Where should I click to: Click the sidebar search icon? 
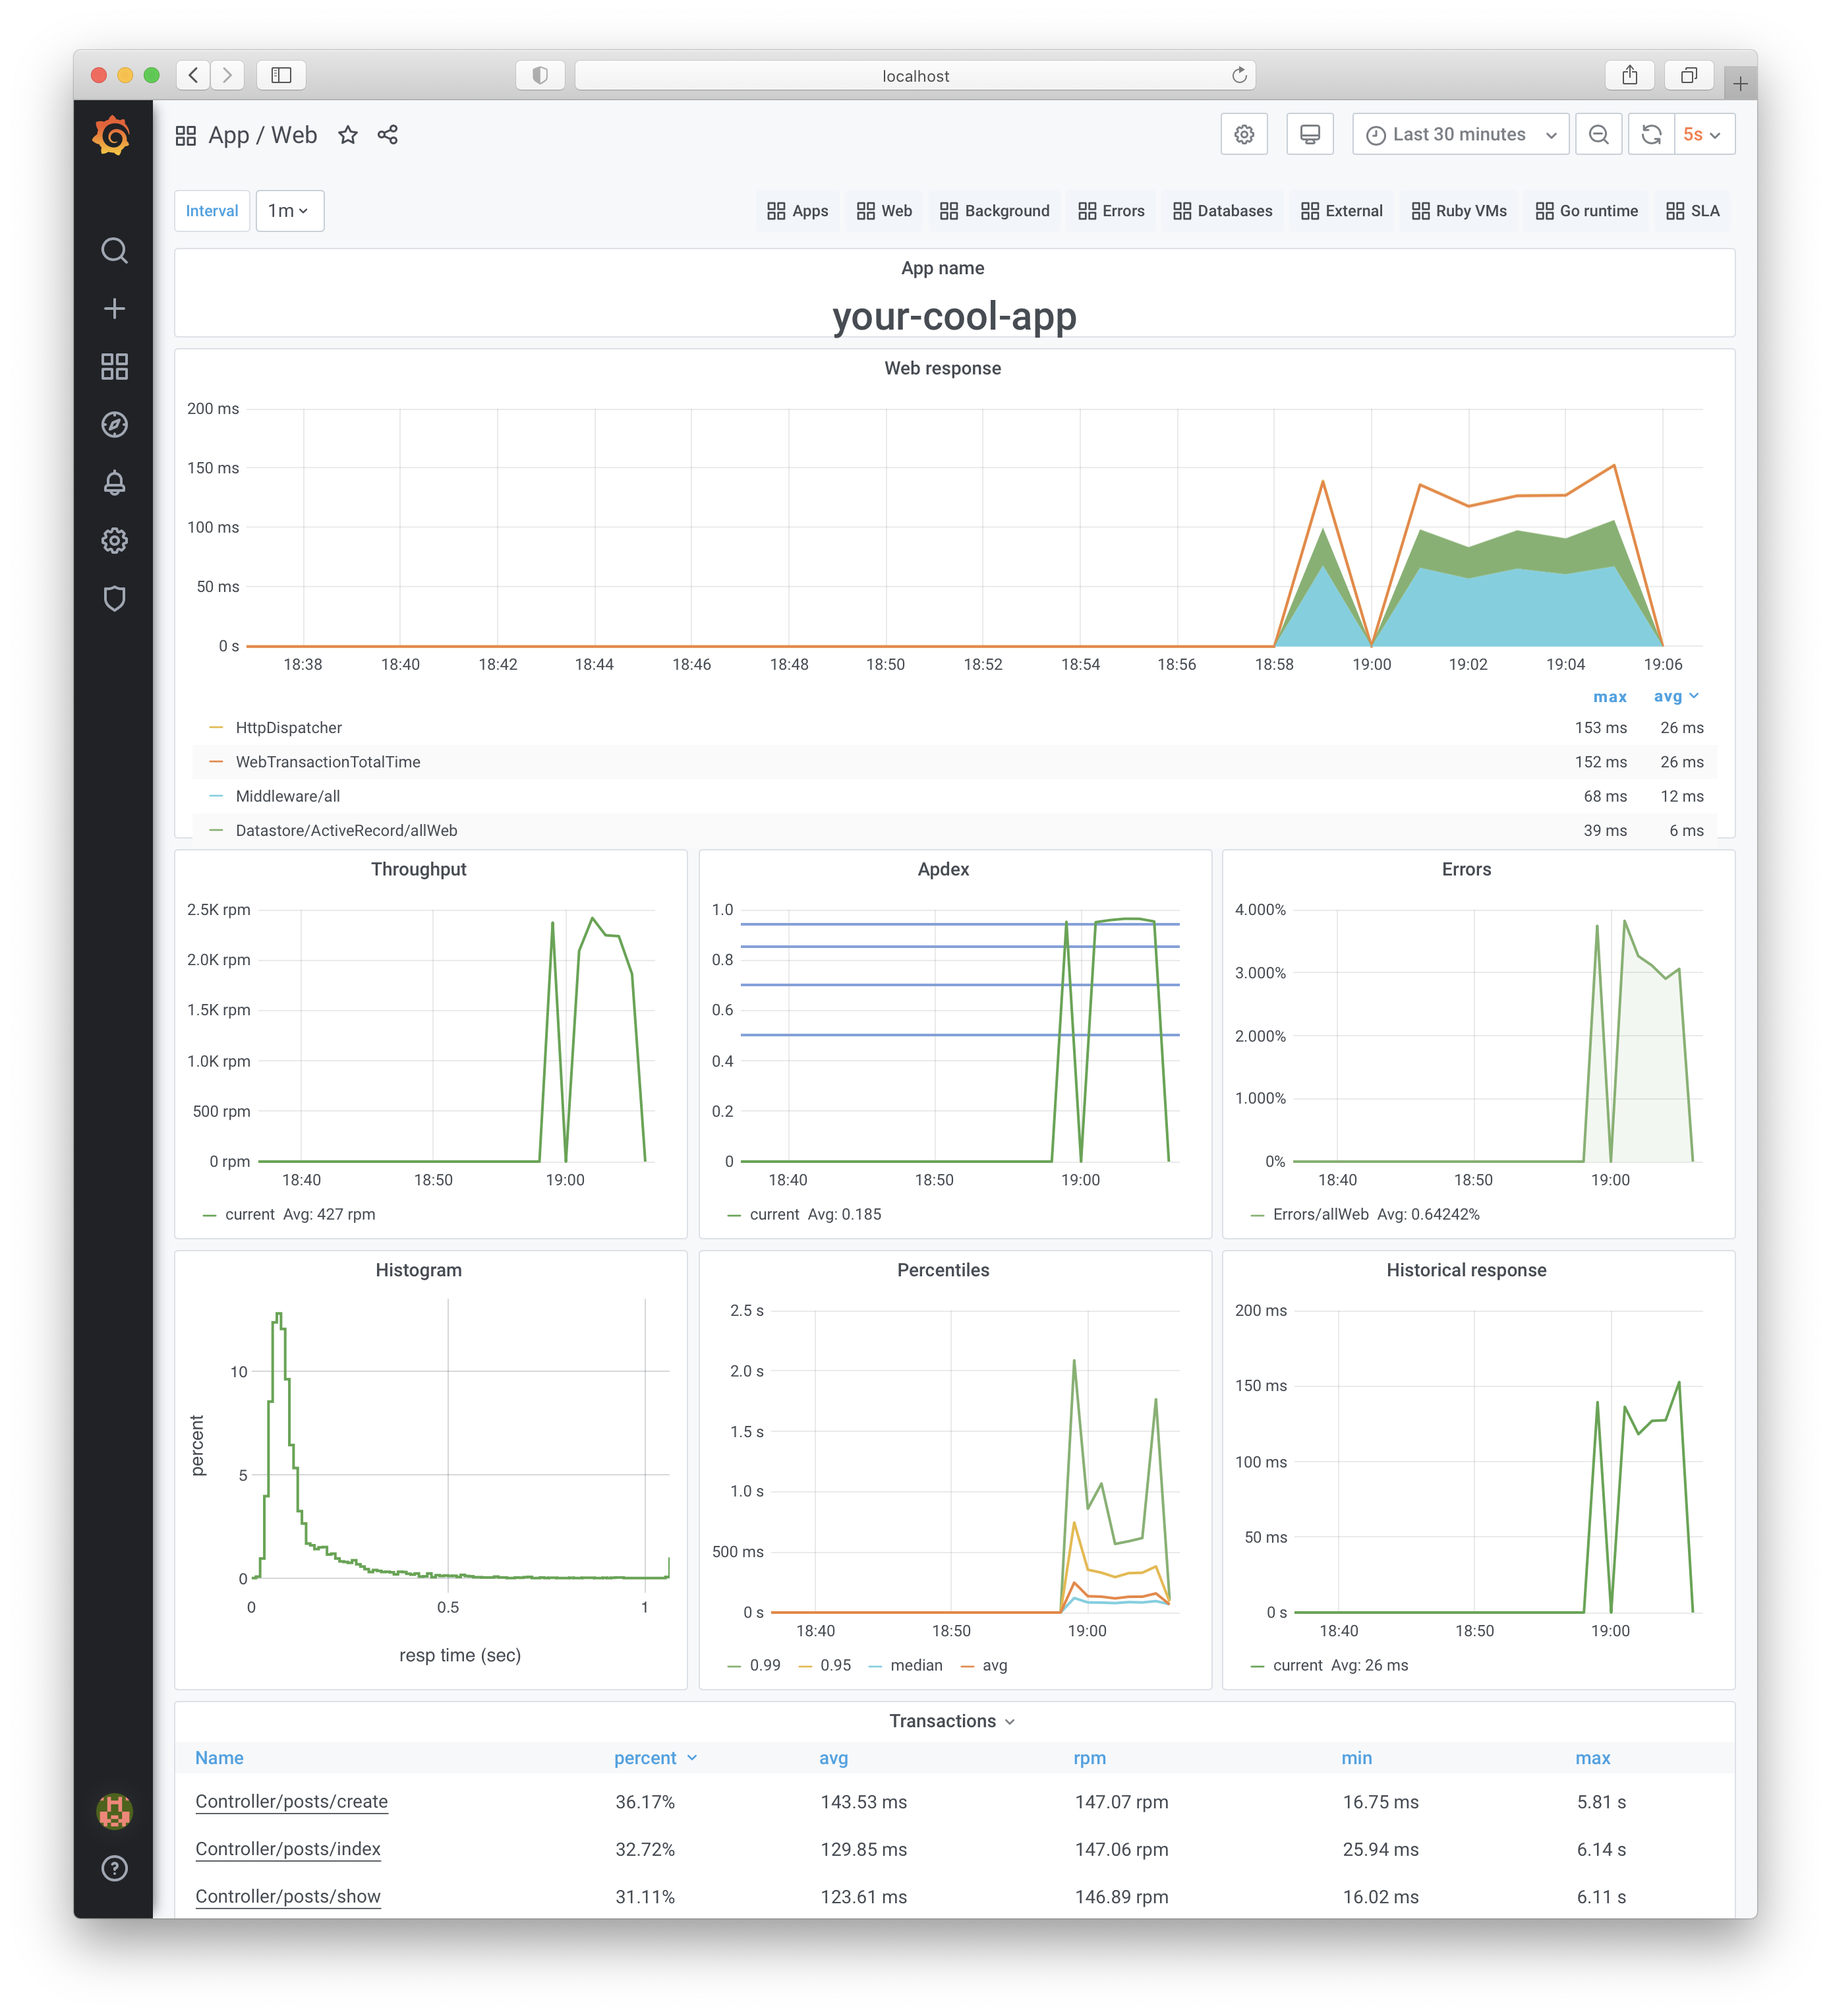click(x=114, y=250)
